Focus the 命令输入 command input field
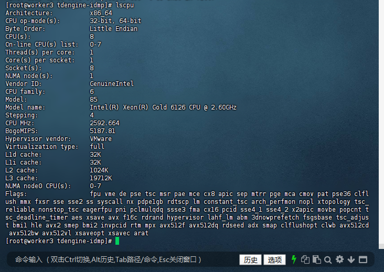384x272 pixels. coord(122,259)
